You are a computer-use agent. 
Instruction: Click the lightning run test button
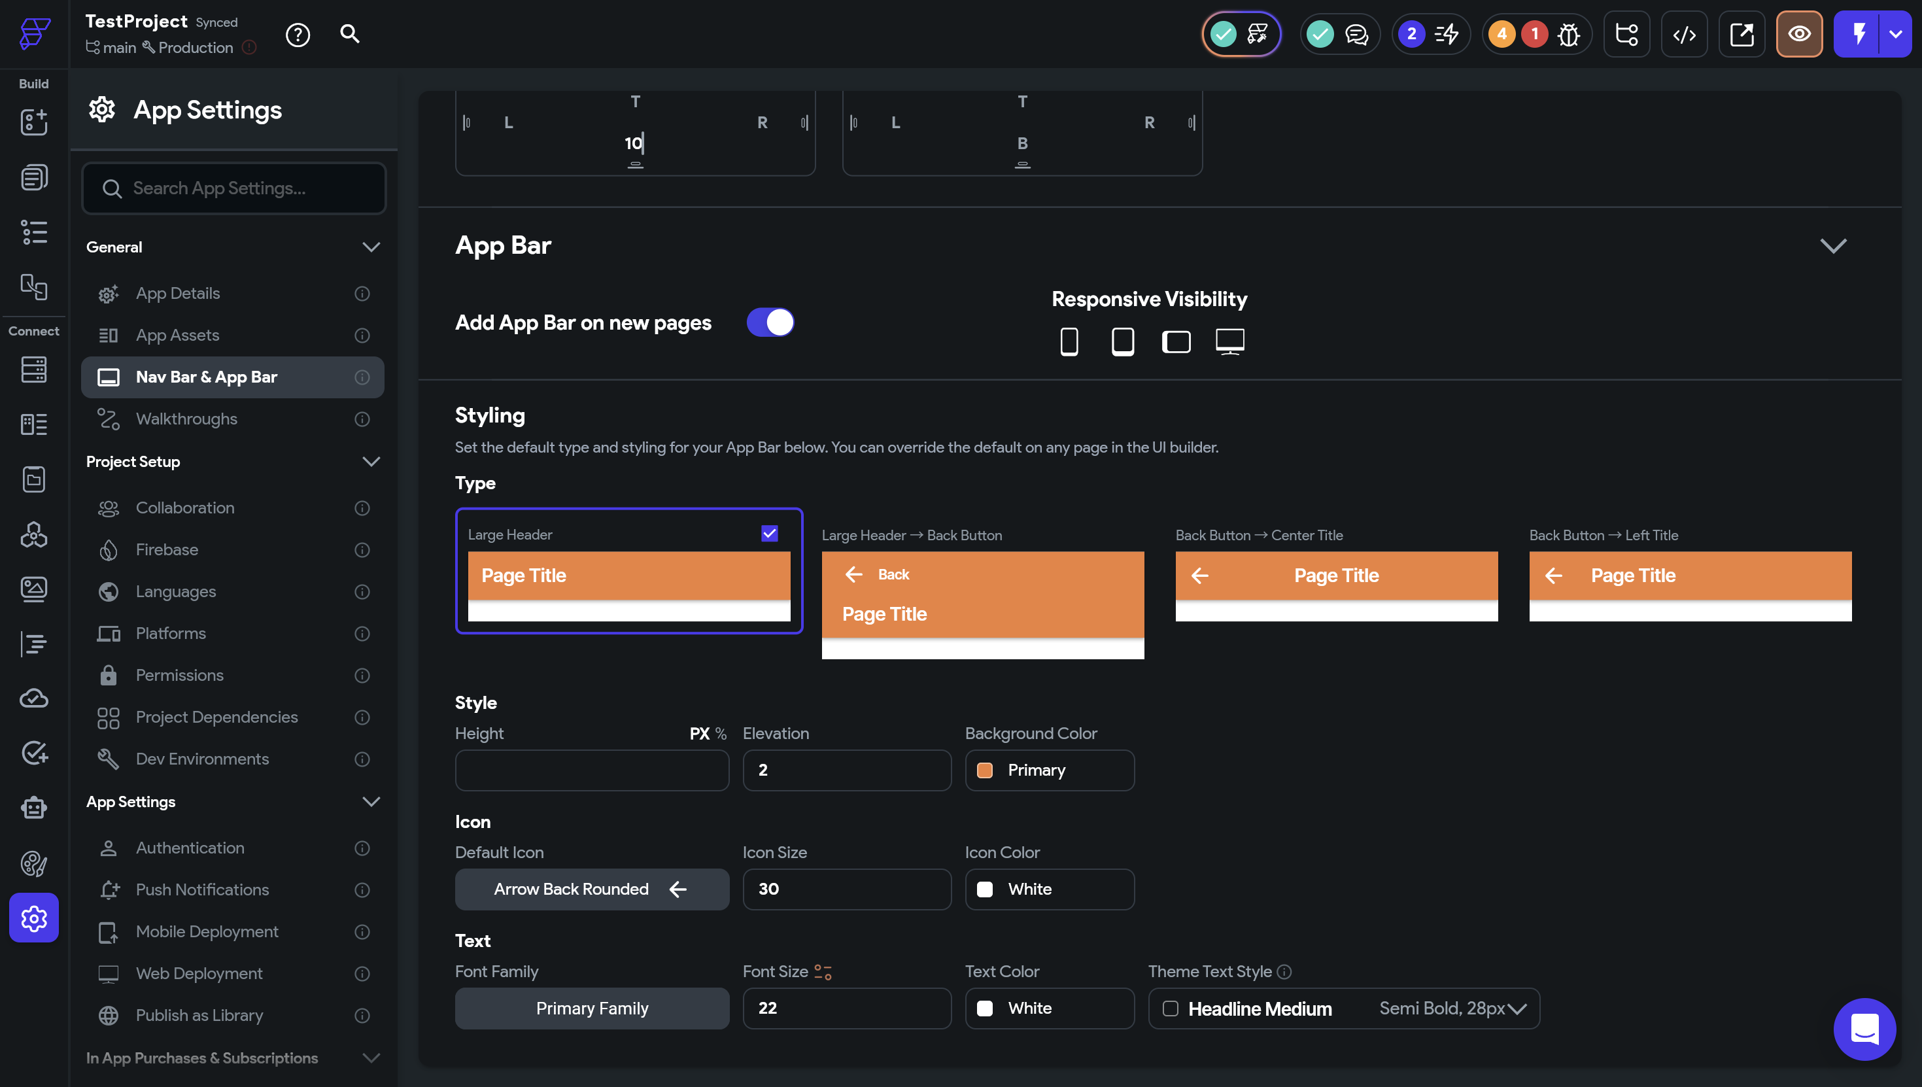click(x=1858, y=35)
